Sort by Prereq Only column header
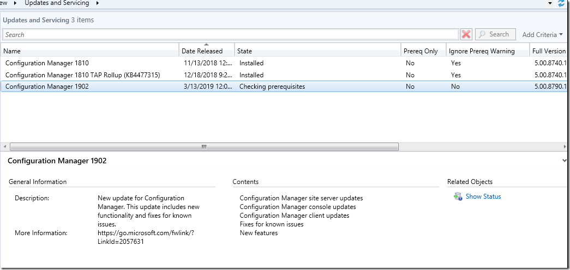Viewport: 570px width, 270px height. (423, 51)
